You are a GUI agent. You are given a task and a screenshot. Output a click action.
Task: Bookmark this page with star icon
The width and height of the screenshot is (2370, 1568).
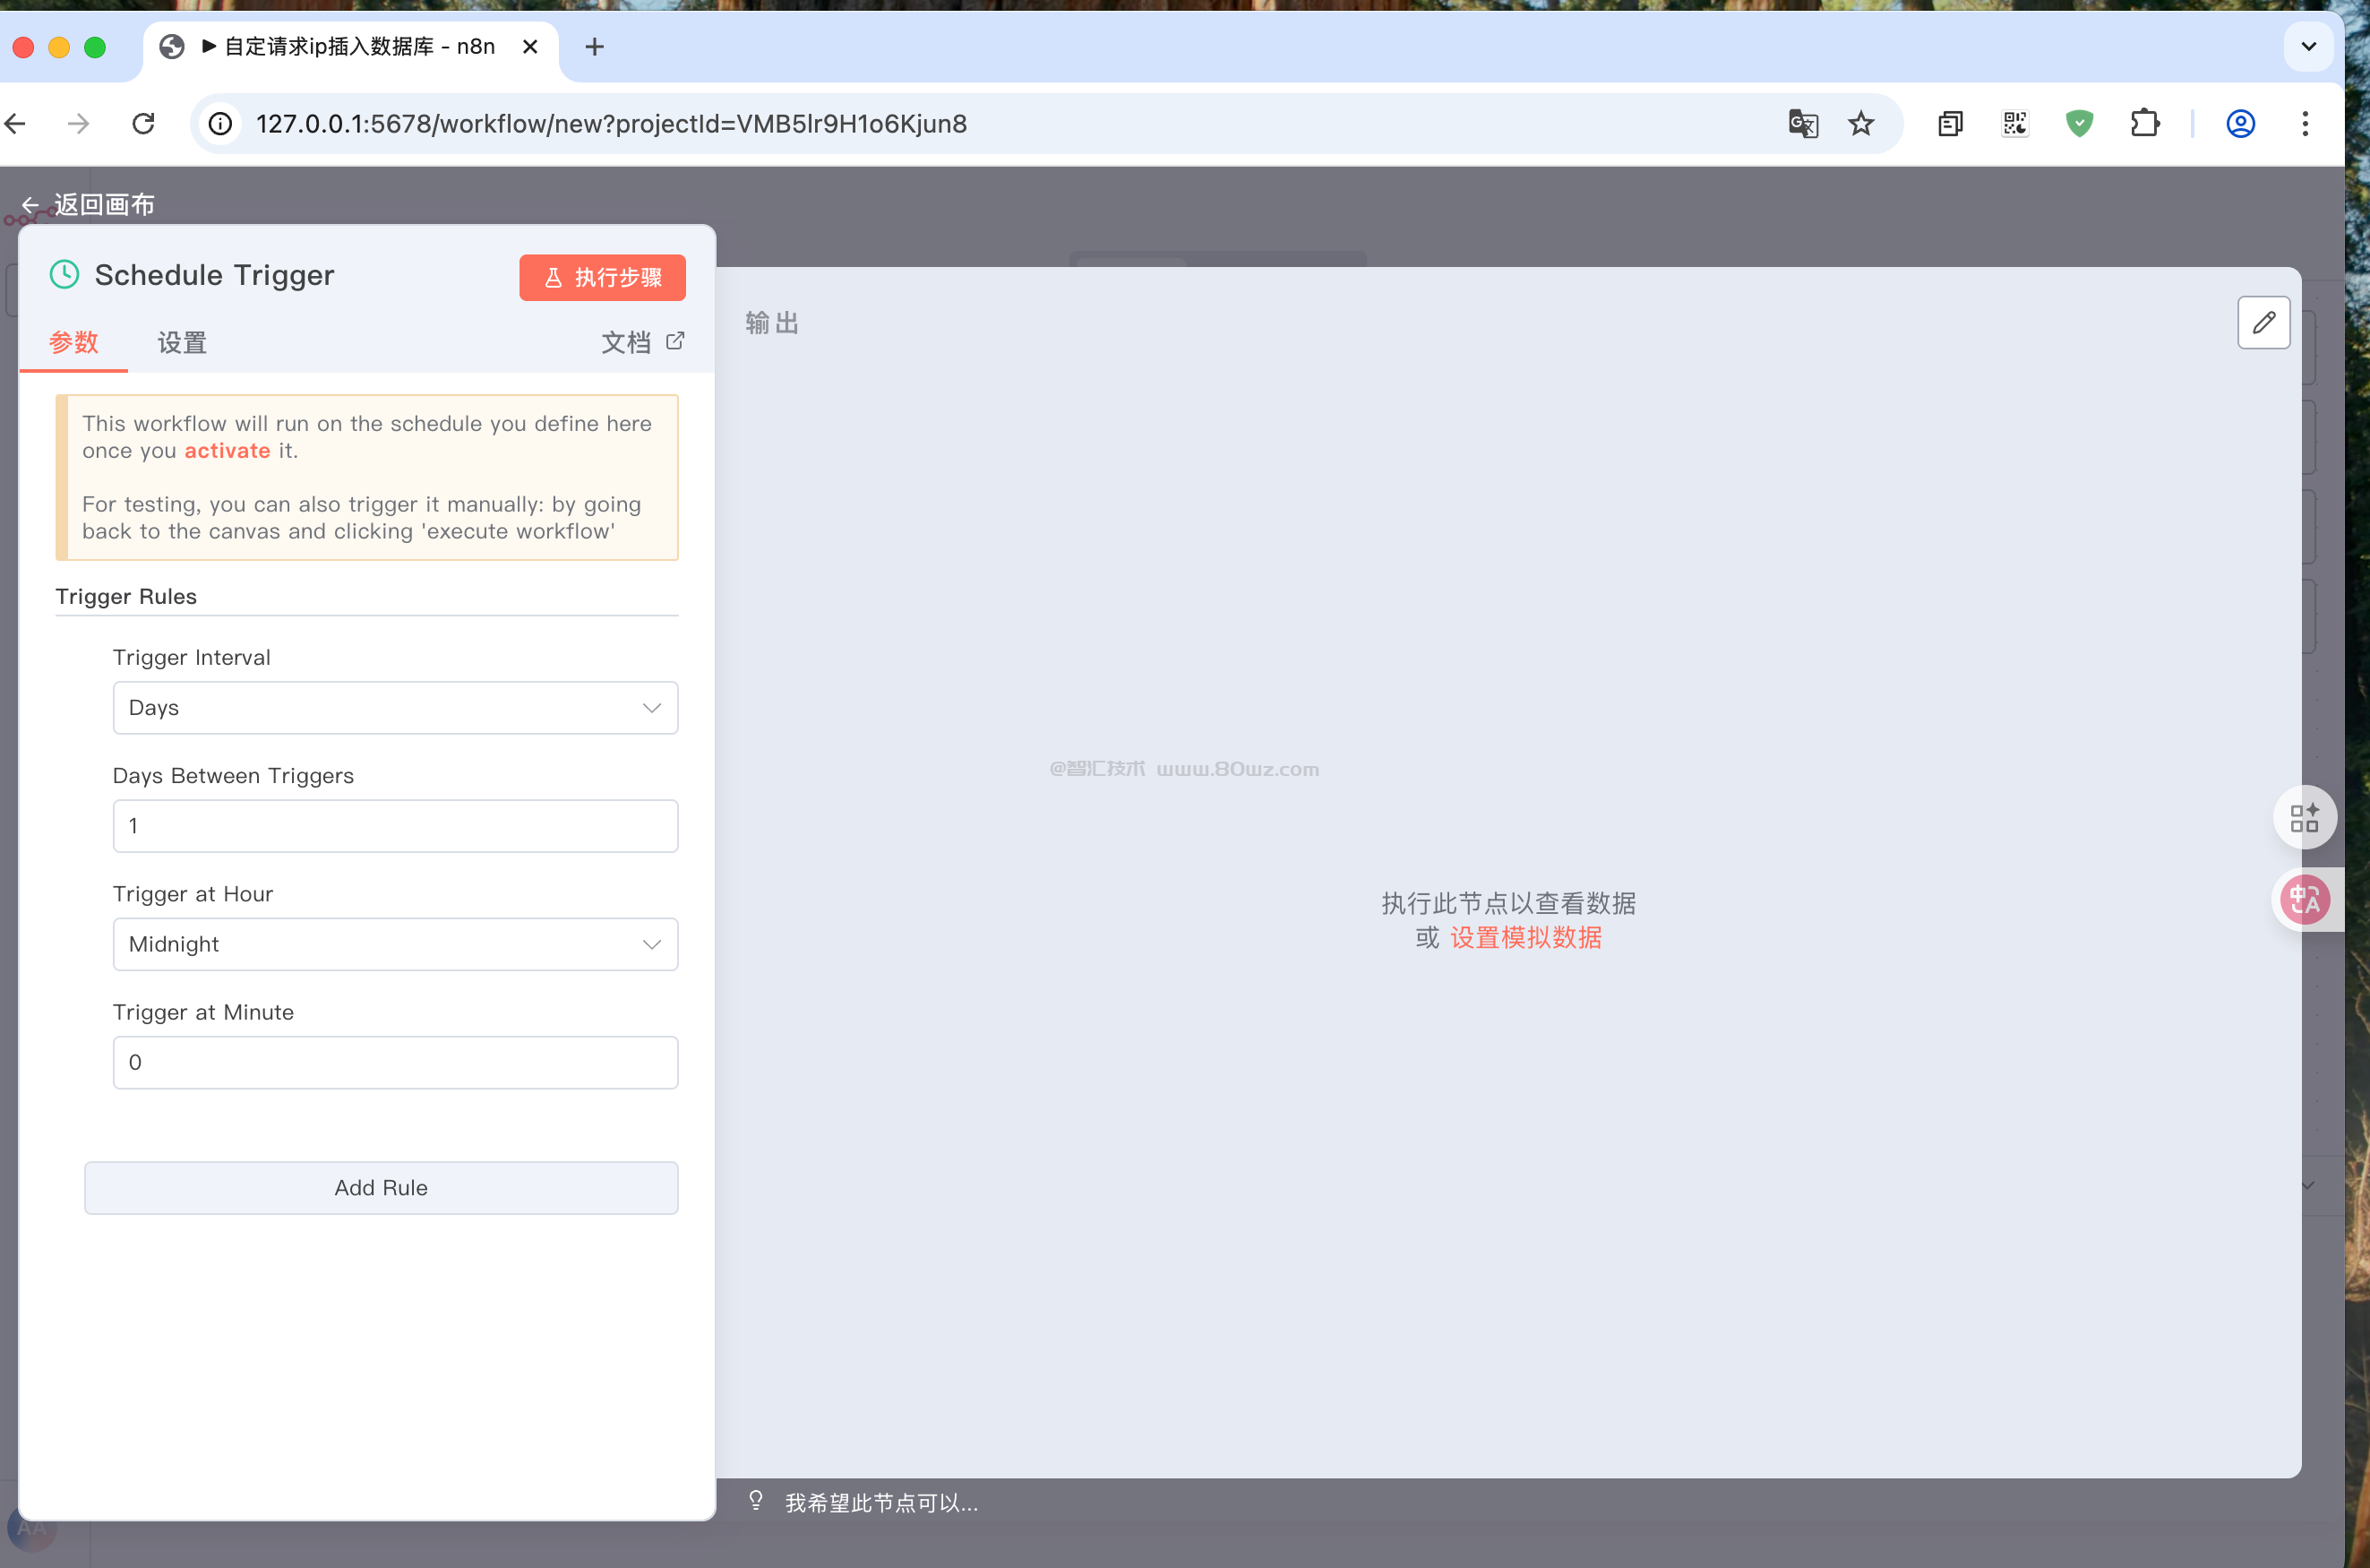[1860, 124]
